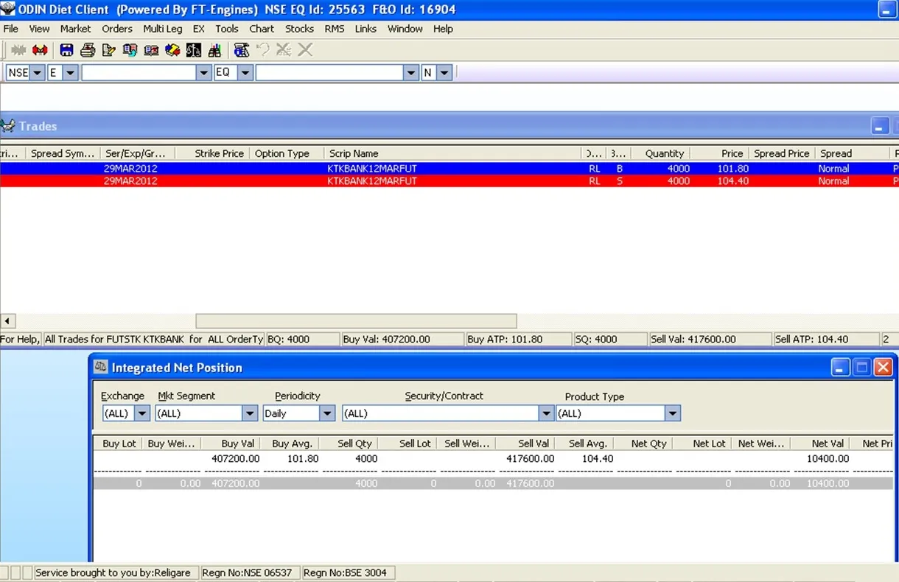The height and width of the screenshot is (582, 899).
Task: Open the Stocks menu
Action: click(x=300, y=29)
